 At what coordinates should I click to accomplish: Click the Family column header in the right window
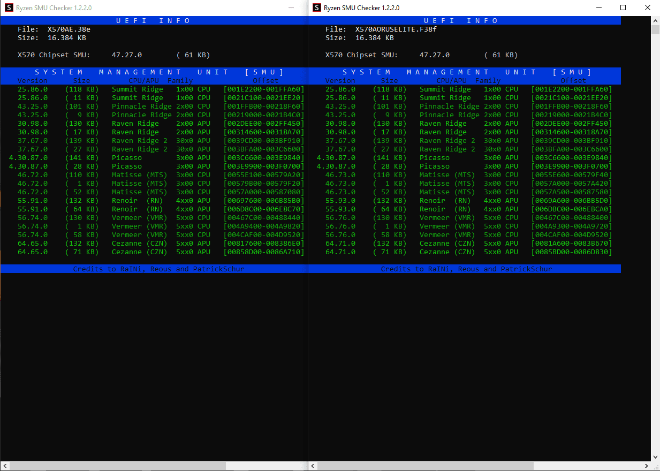click(x=488, y=81)
